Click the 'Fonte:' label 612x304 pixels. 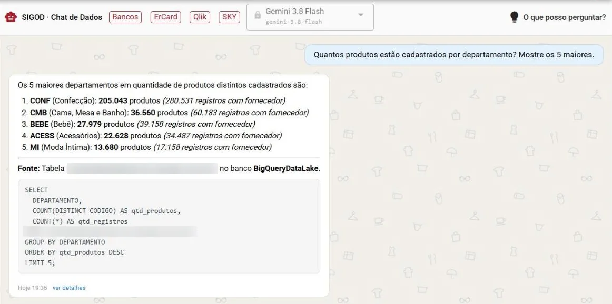point(29,169)
